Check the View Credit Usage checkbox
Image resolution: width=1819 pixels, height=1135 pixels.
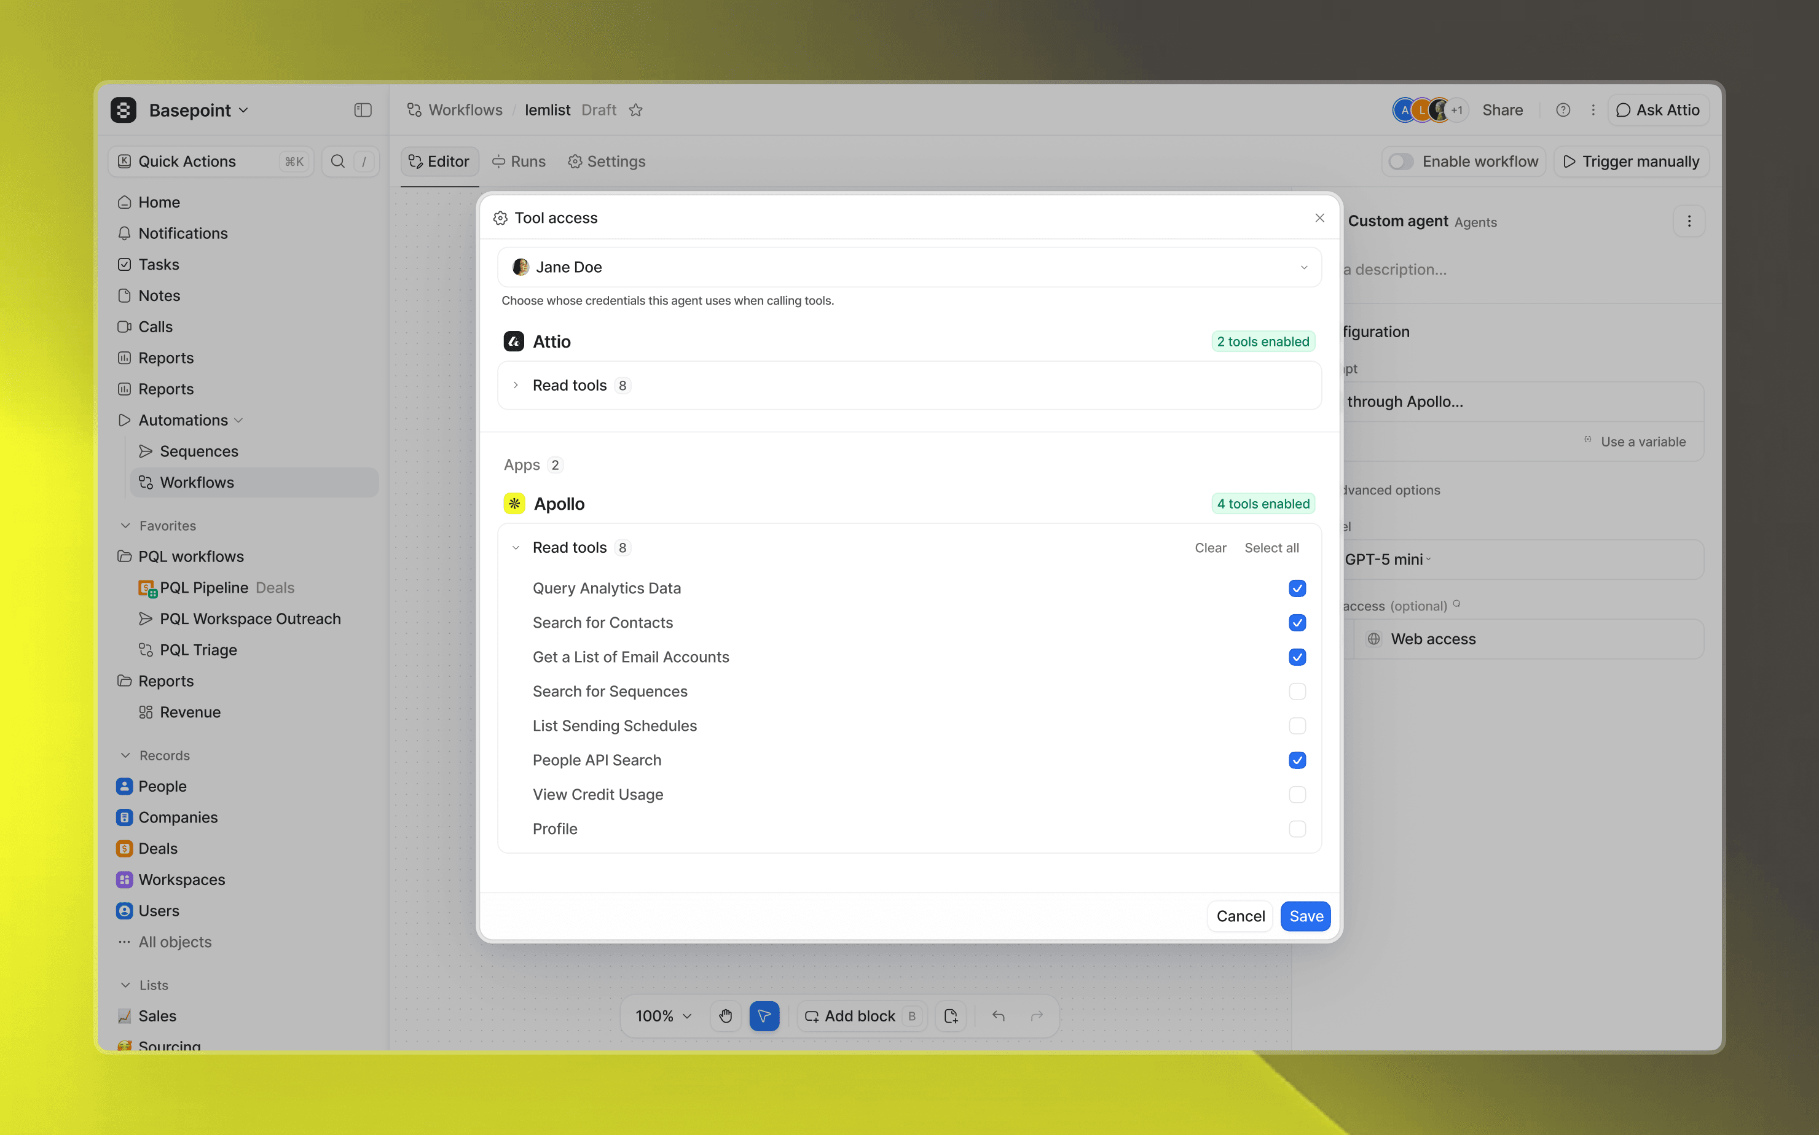pos(1297,794)
